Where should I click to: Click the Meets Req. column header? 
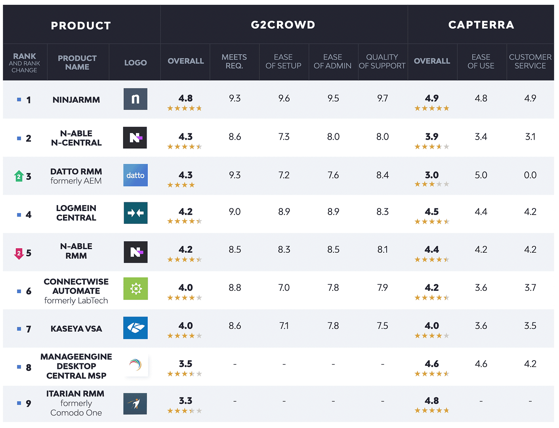234,61
